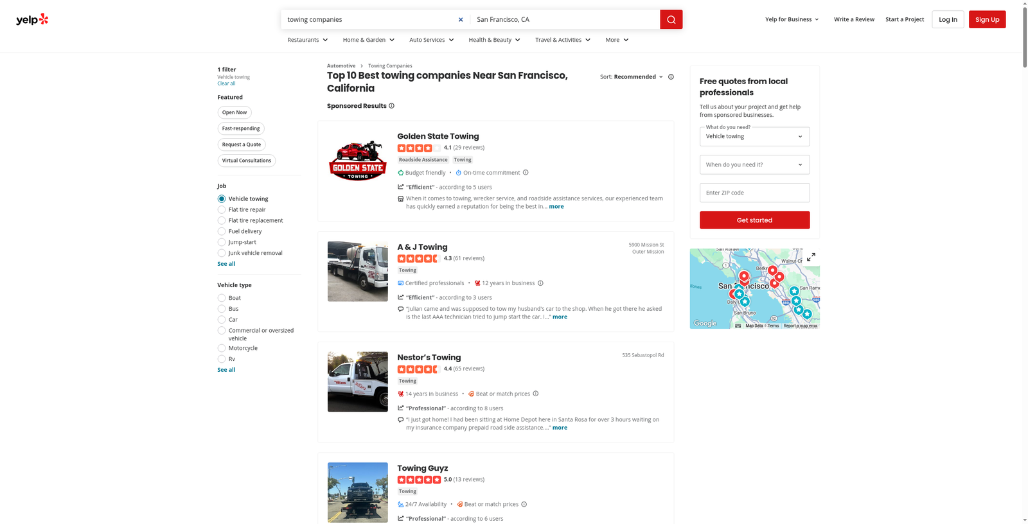1028x524 pixels.
Task: Open the Restaurants dropdown menu
Action: pos(308,40)
